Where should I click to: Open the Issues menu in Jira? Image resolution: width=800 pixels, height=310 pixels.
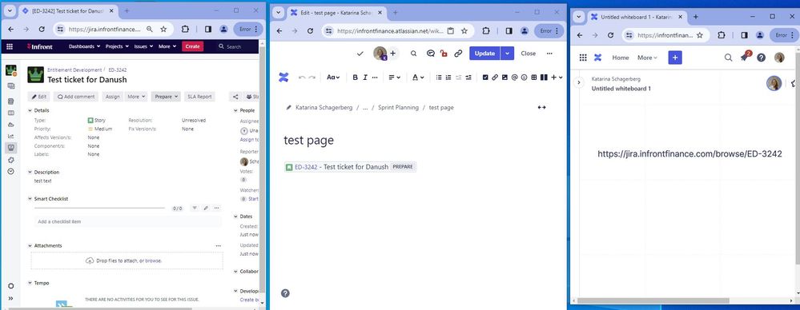[x=143, y=46]
